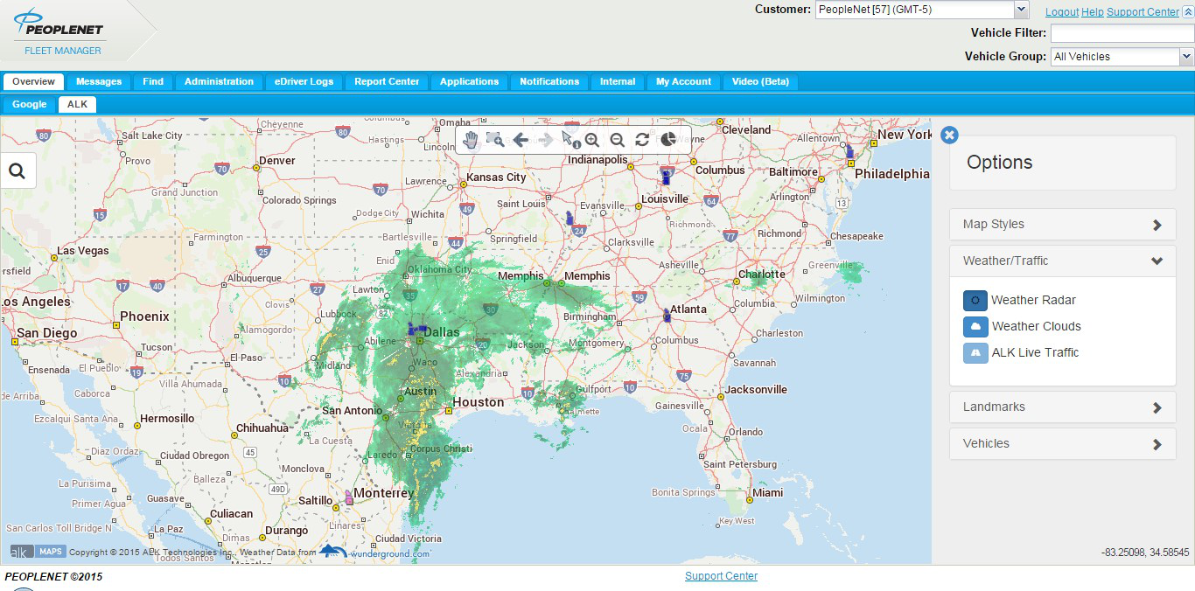The height and width of the screenshot is (591, 1195).
Task: Click the Logout link
Action: click(1062, 11)
